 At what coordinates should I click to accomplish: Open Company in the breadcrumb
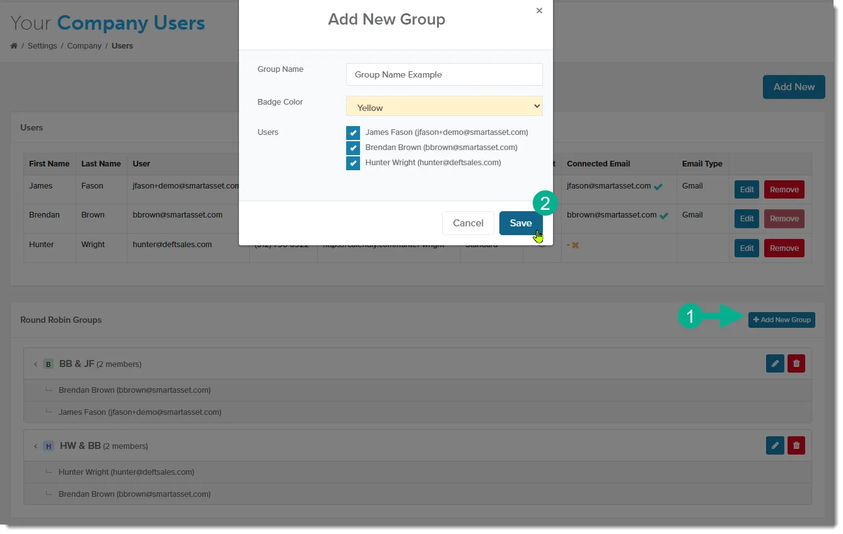(x=84, y=46)
